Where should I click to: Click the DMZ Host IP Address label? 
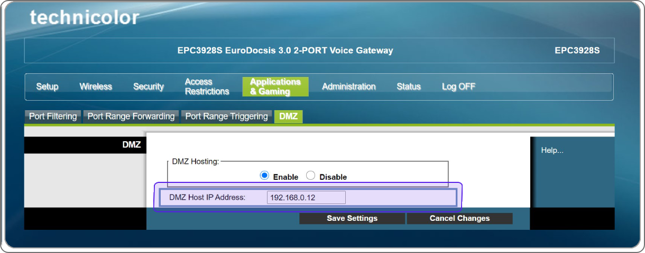pos(207,198)
